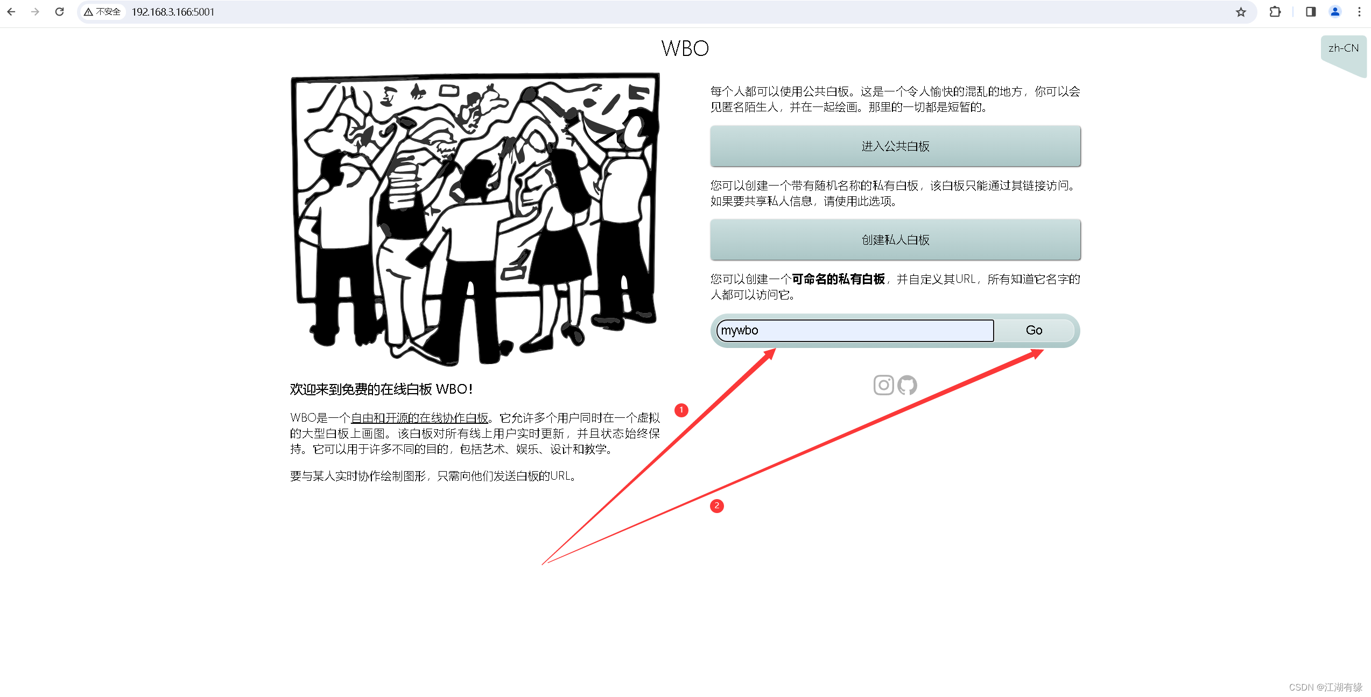This screenshot has height=697, width=1371.
Task: Click the browser extensions icon
Action: (x=1273, y=12)
